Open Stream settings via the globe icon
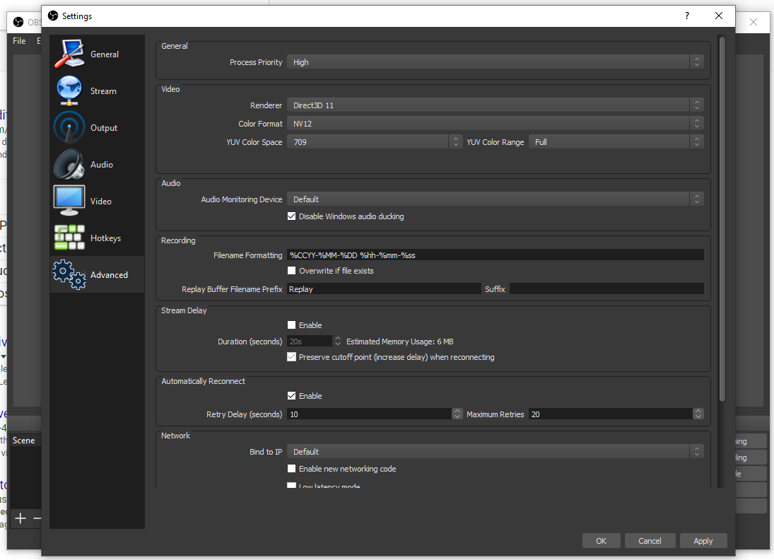Screen dimensions: 774x560 [x=69, y=91]
